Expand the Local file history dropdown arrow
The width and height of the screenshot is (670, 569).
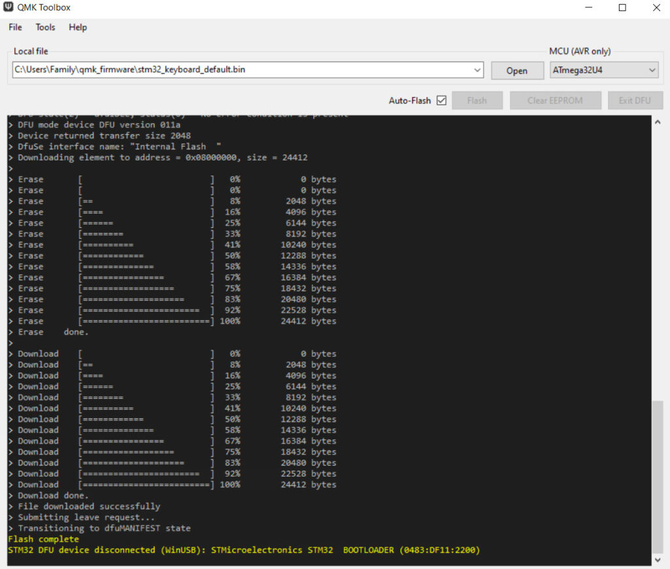pyautogui.click(x=477, y=70)
